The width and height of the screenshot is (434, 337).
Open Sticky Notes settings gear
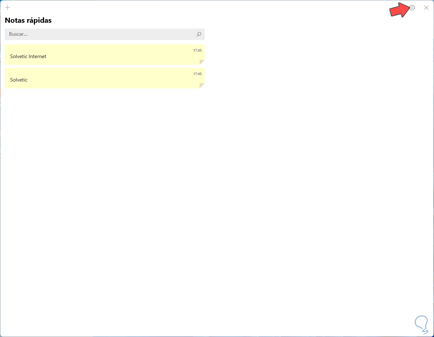[412, 8]
